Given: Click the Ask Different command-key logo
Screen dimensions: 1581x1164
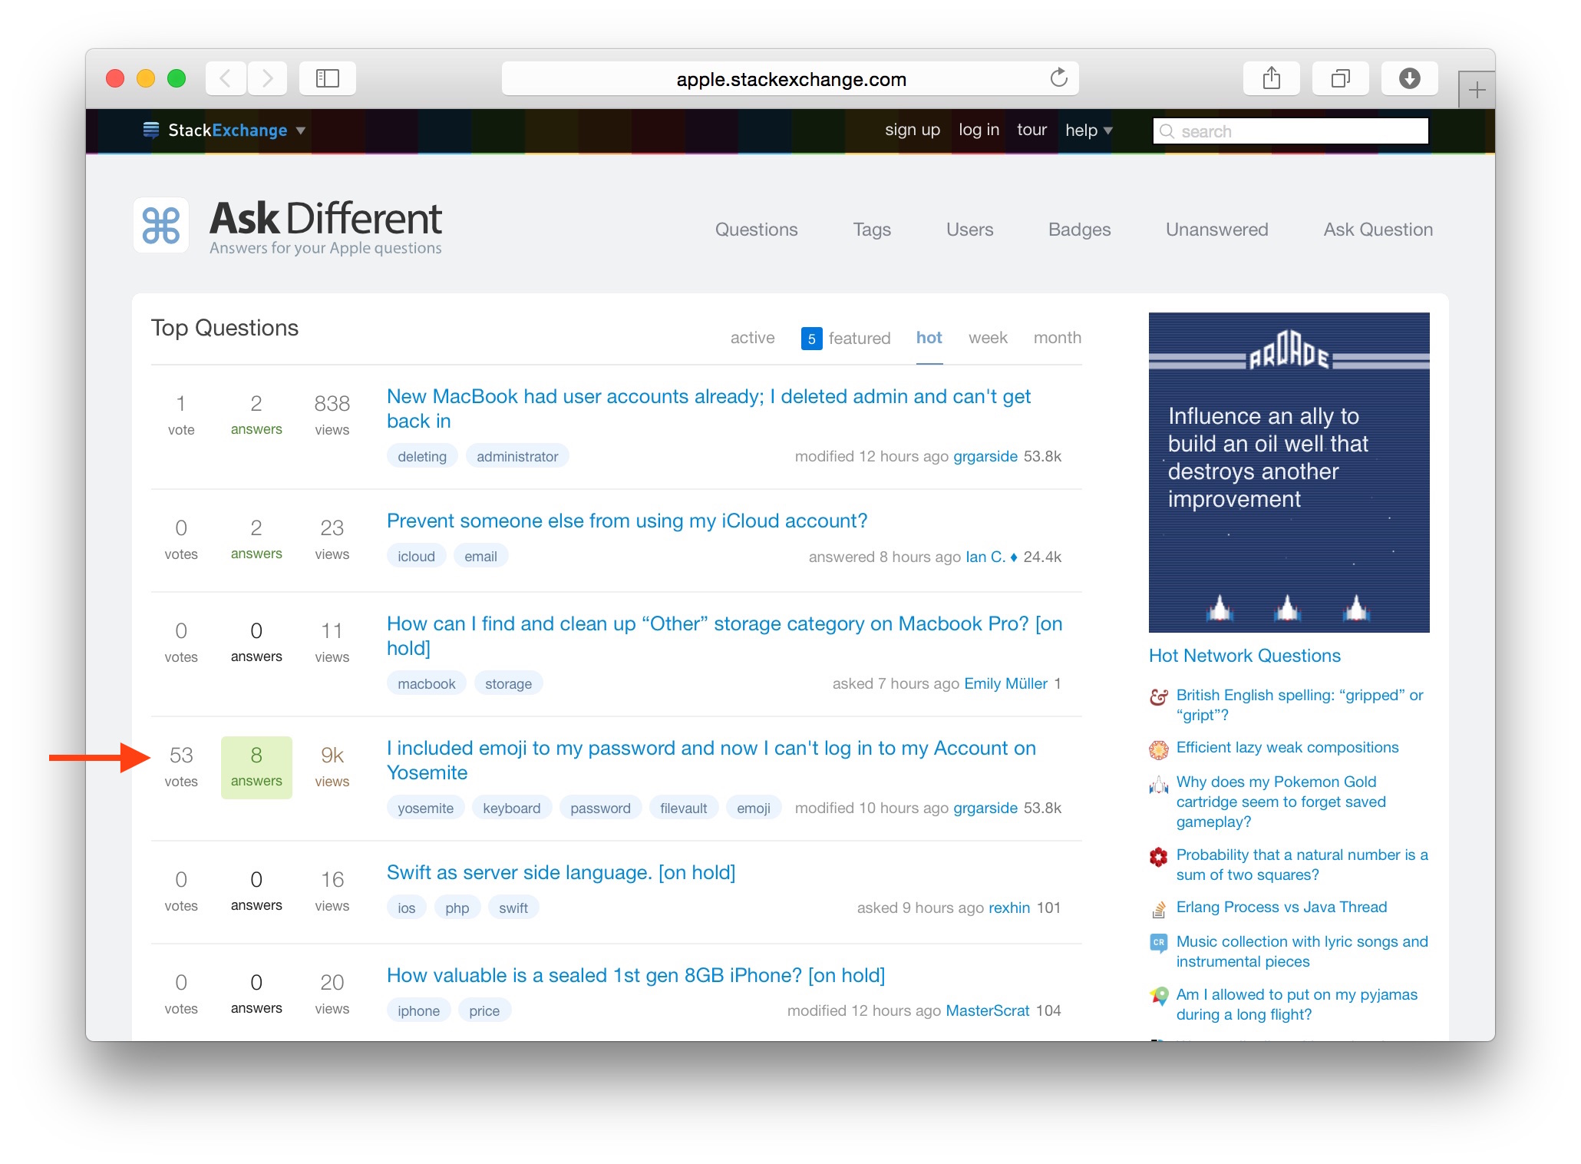Looking at the screenshot, I should (x=161, y=226).
